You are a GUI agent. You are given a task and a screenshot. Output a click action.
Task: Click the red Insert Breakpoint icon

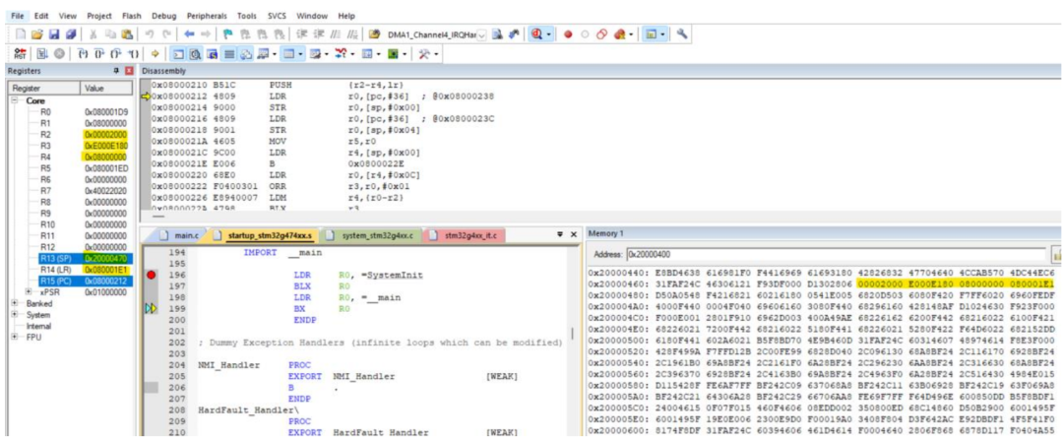(568, 33)
